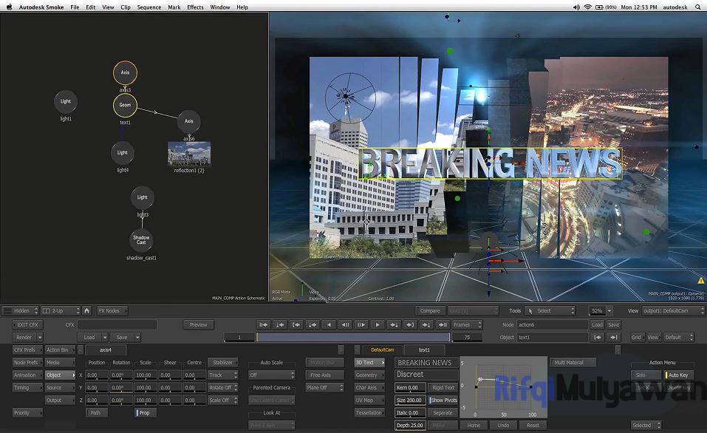Open the Auto Scale dropdown set to Off

coord(270,375)
